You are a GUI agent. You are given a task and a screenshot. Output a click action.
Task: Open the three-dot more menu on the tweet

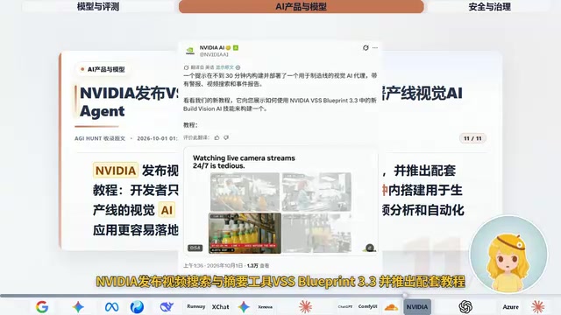coord(375,48)
